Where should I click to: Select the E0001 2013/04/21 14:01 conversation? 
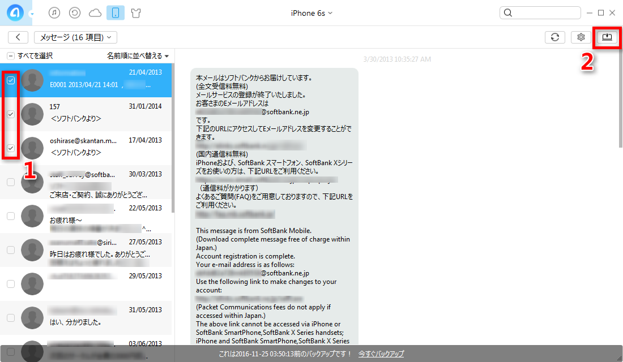[x=86, y=80]
